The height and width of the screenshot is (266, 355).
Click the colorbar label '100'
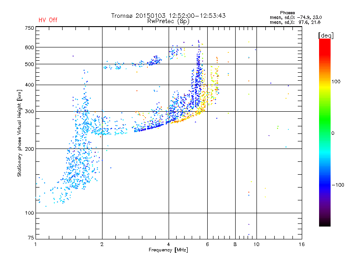[x=336, y=82]
